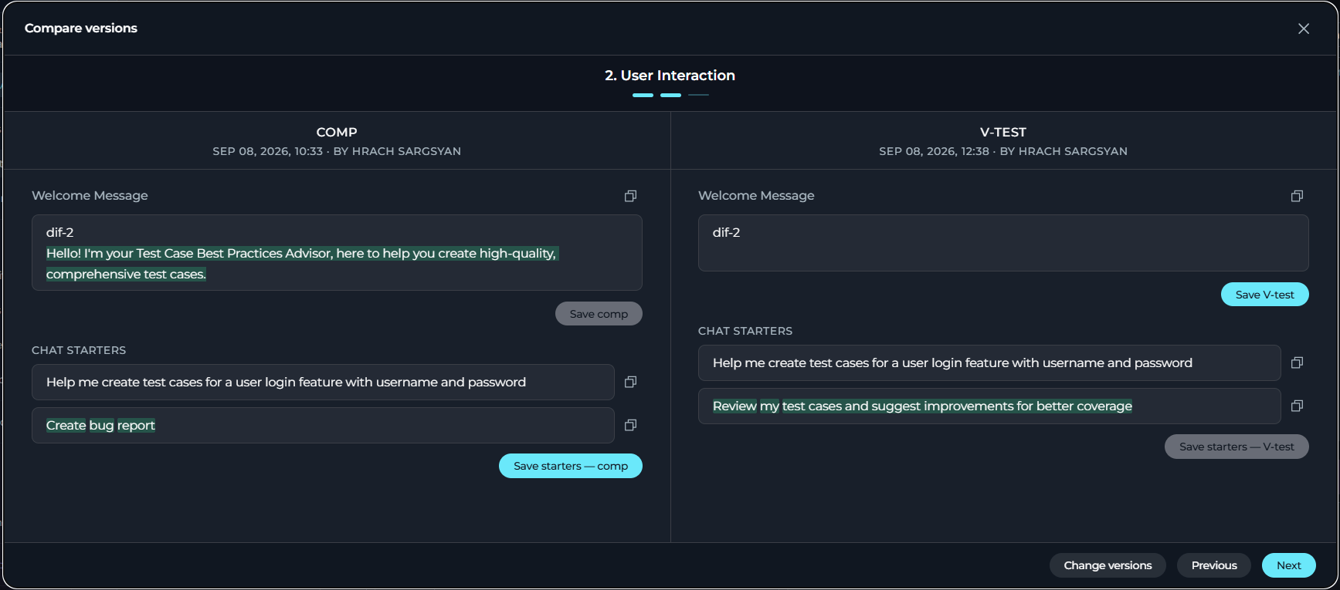Click V-TEST timestamp 'SEP 08, 2026, 12:38'
The width and height of the screenshot is (1340, 590).
pos(934,151)
